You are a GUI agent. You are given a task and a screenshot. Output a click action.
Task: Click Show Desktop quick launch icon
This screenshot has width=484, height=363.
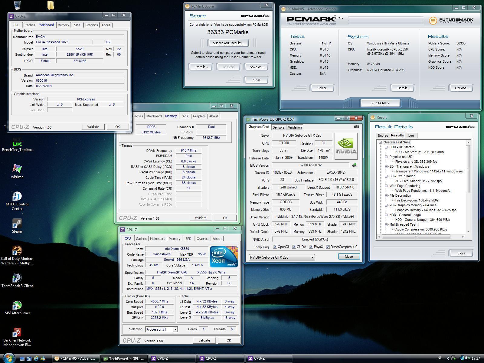22,358
